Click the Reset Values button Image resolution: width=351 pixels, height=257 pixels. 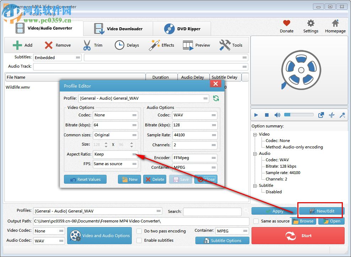click(x=85, y=179)
